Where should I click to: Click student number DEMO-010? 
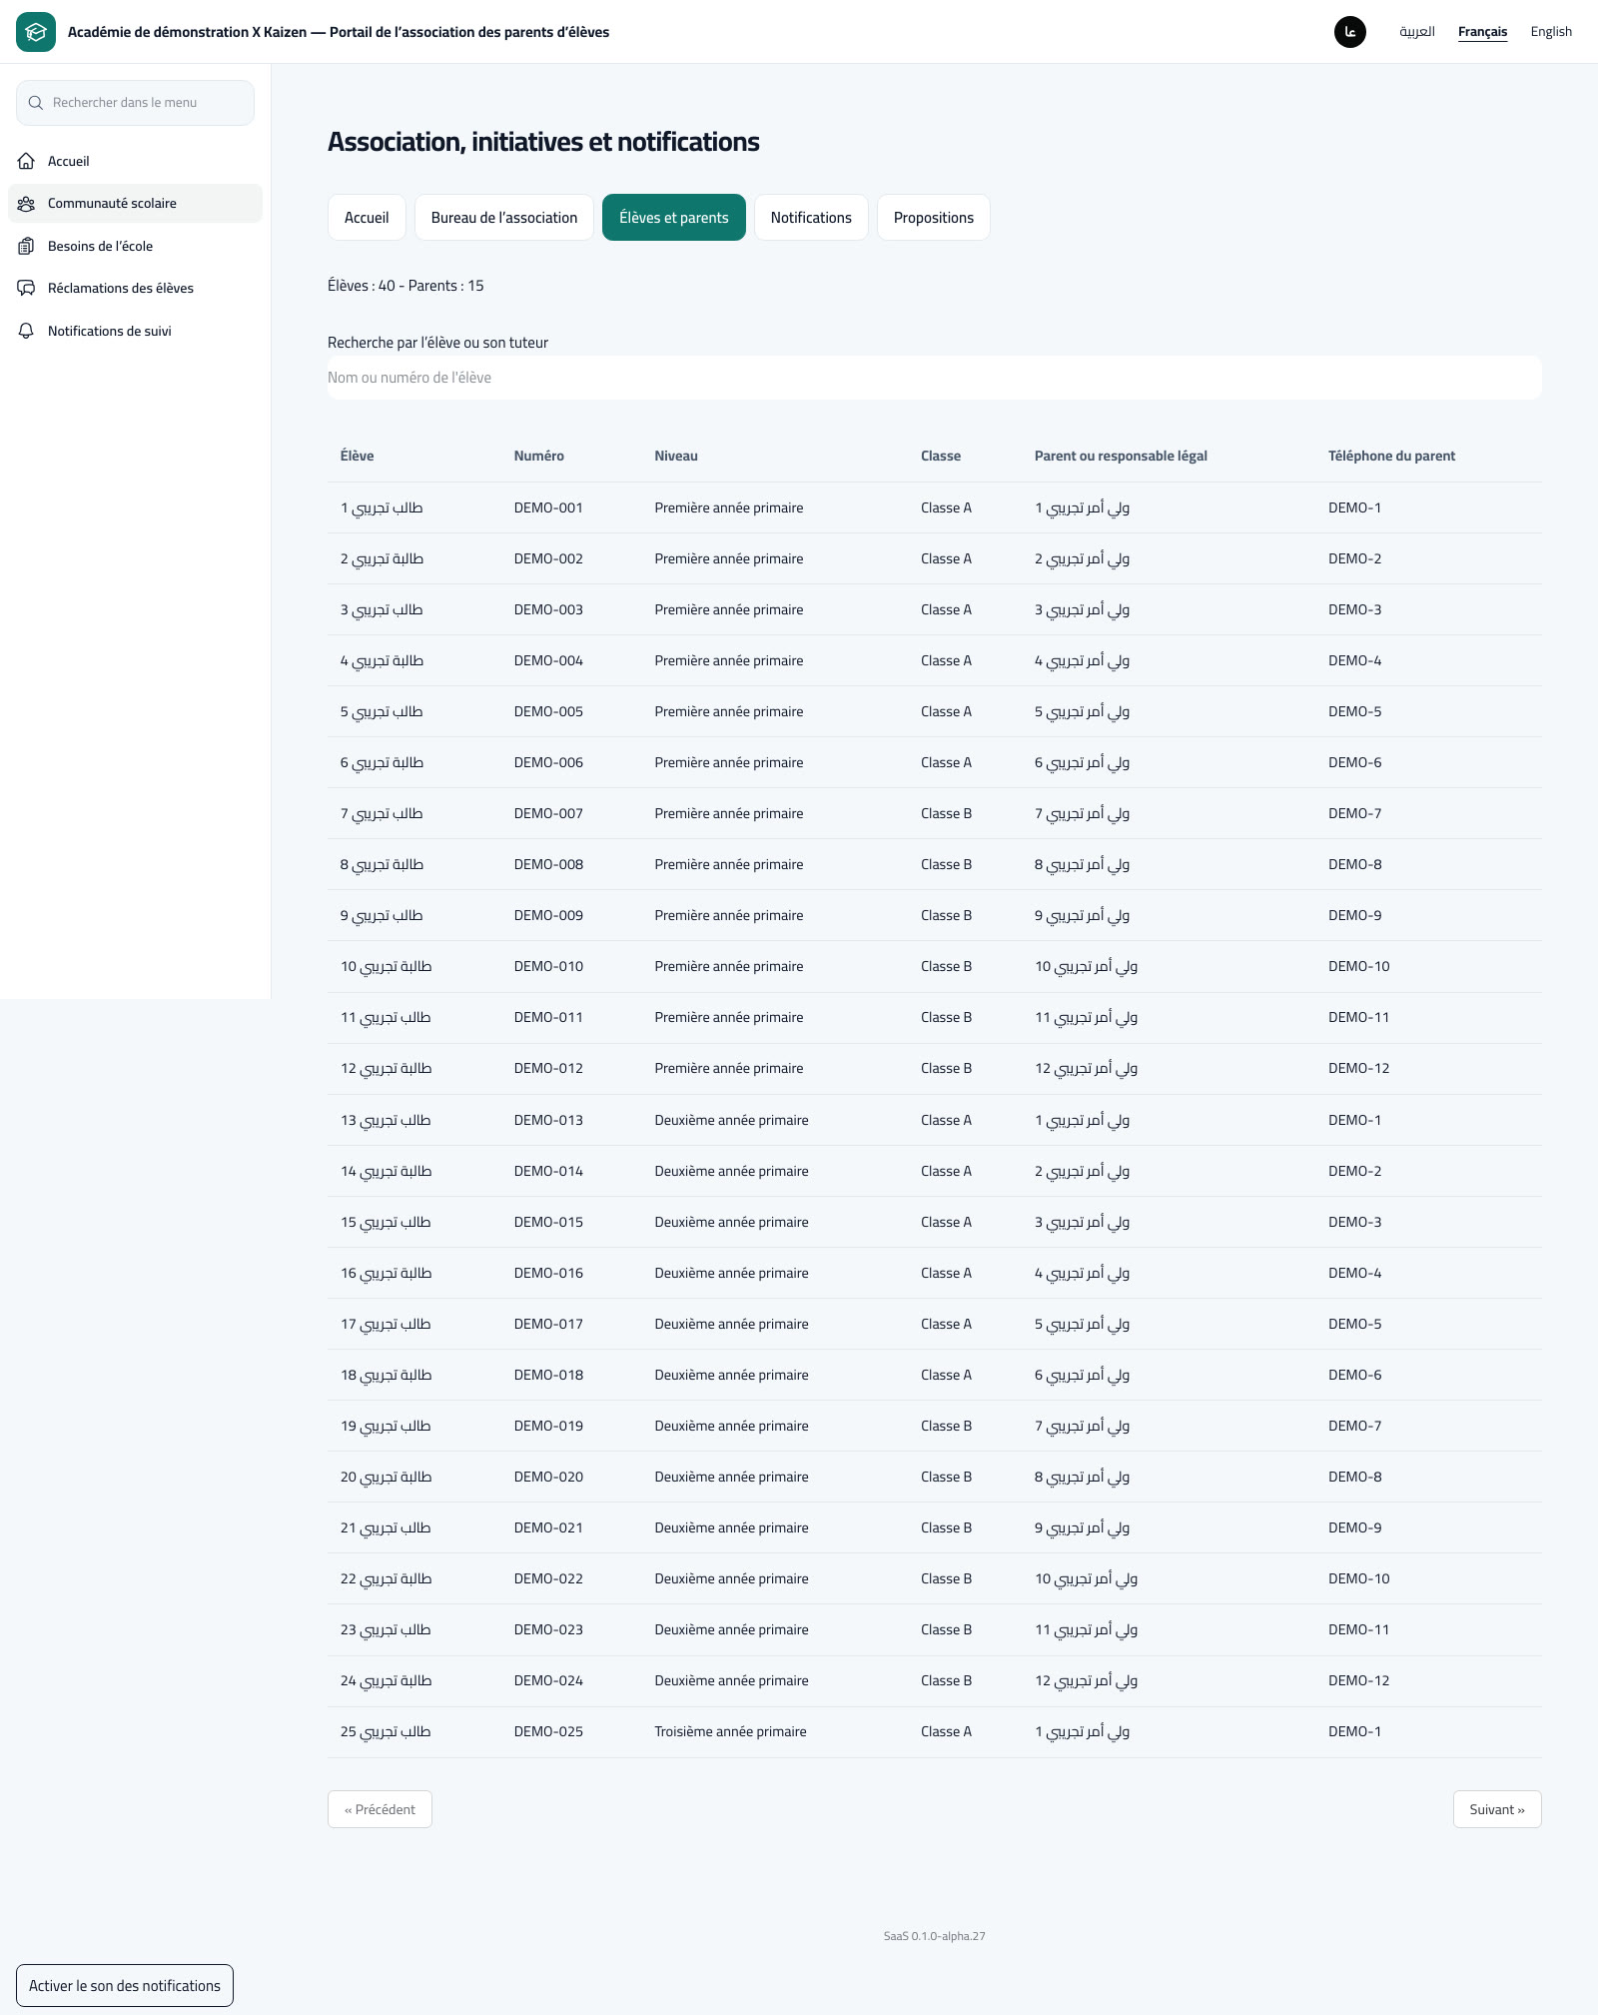coord(548,967)
